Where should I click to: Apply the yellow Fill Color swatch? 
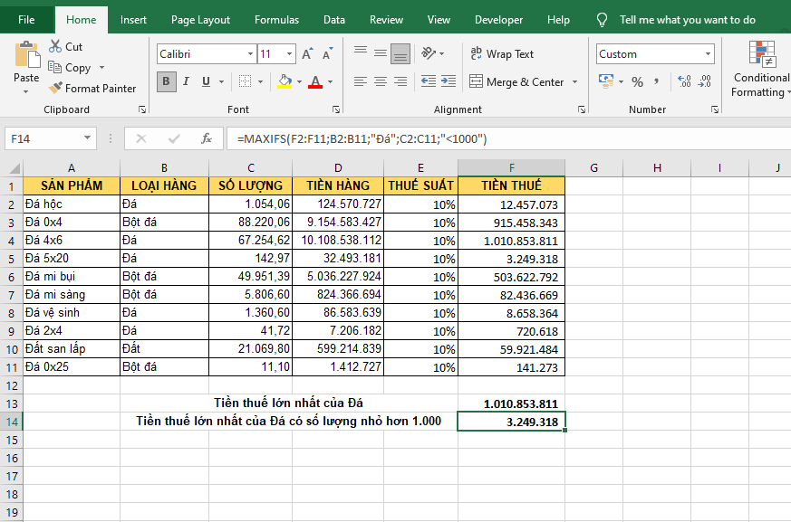285,82
